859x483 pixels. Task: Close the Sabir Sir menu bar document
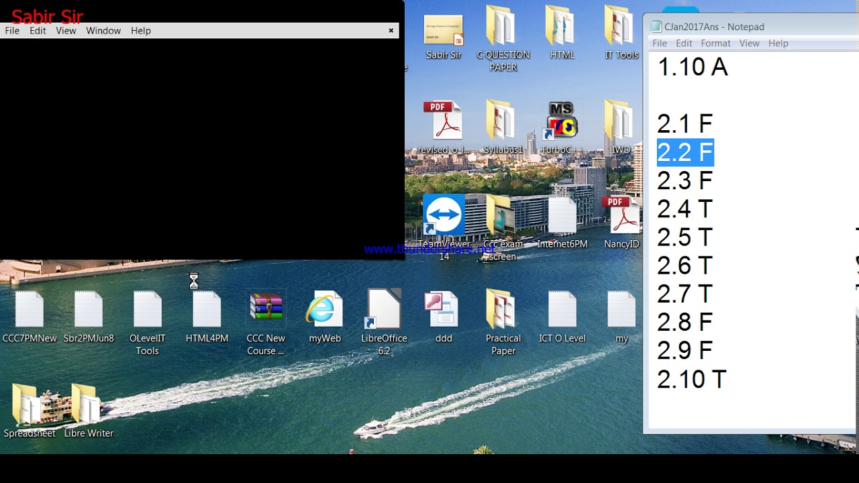391,31
